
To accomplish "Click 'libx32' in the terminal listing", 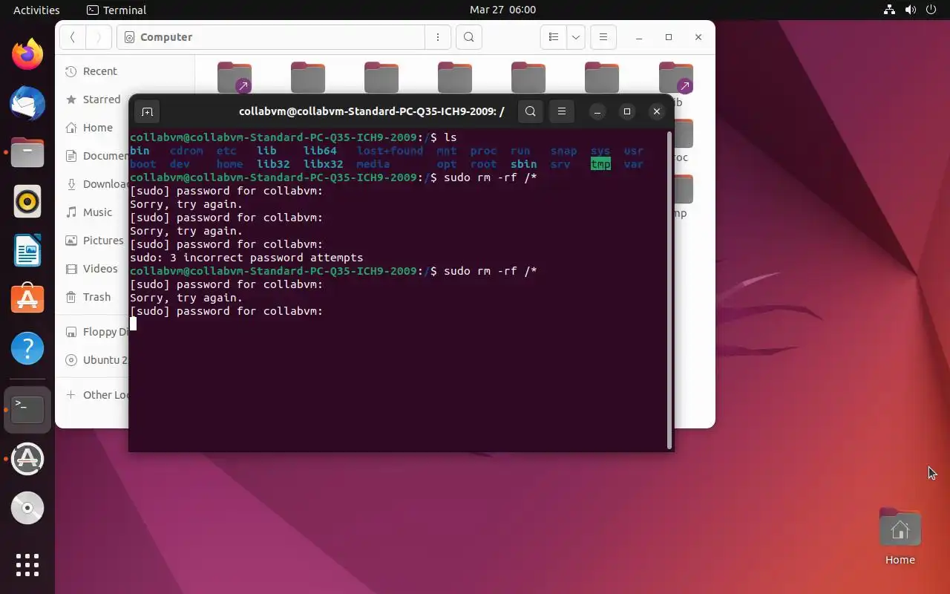I will [323, 164].
